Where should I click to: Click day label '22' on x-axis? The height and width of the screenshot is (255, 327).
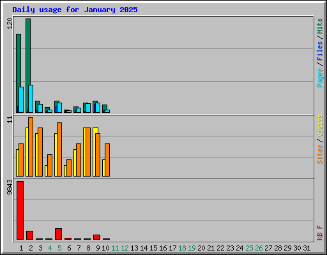[x=220, y=248]
